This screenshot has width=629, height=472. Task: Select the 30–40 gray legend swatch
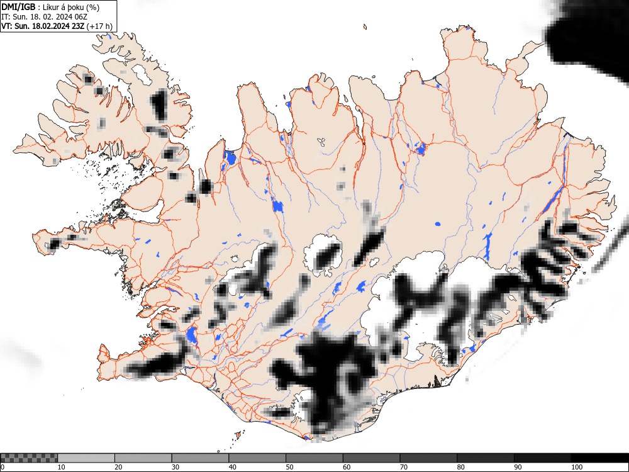pyautogui.click(x=200, y=458)
